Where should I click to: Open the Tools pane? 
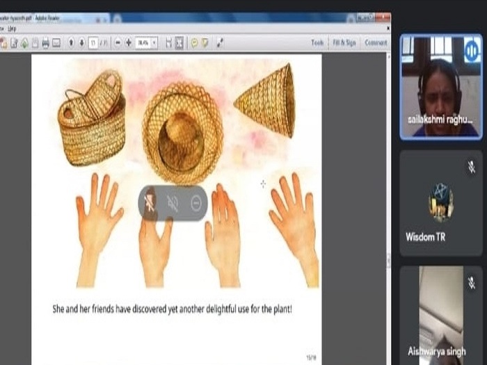pyautogui.click(x=317, y=42)
